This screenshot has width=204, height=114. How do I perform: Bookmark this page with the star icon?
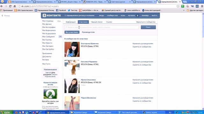point(178,6)
